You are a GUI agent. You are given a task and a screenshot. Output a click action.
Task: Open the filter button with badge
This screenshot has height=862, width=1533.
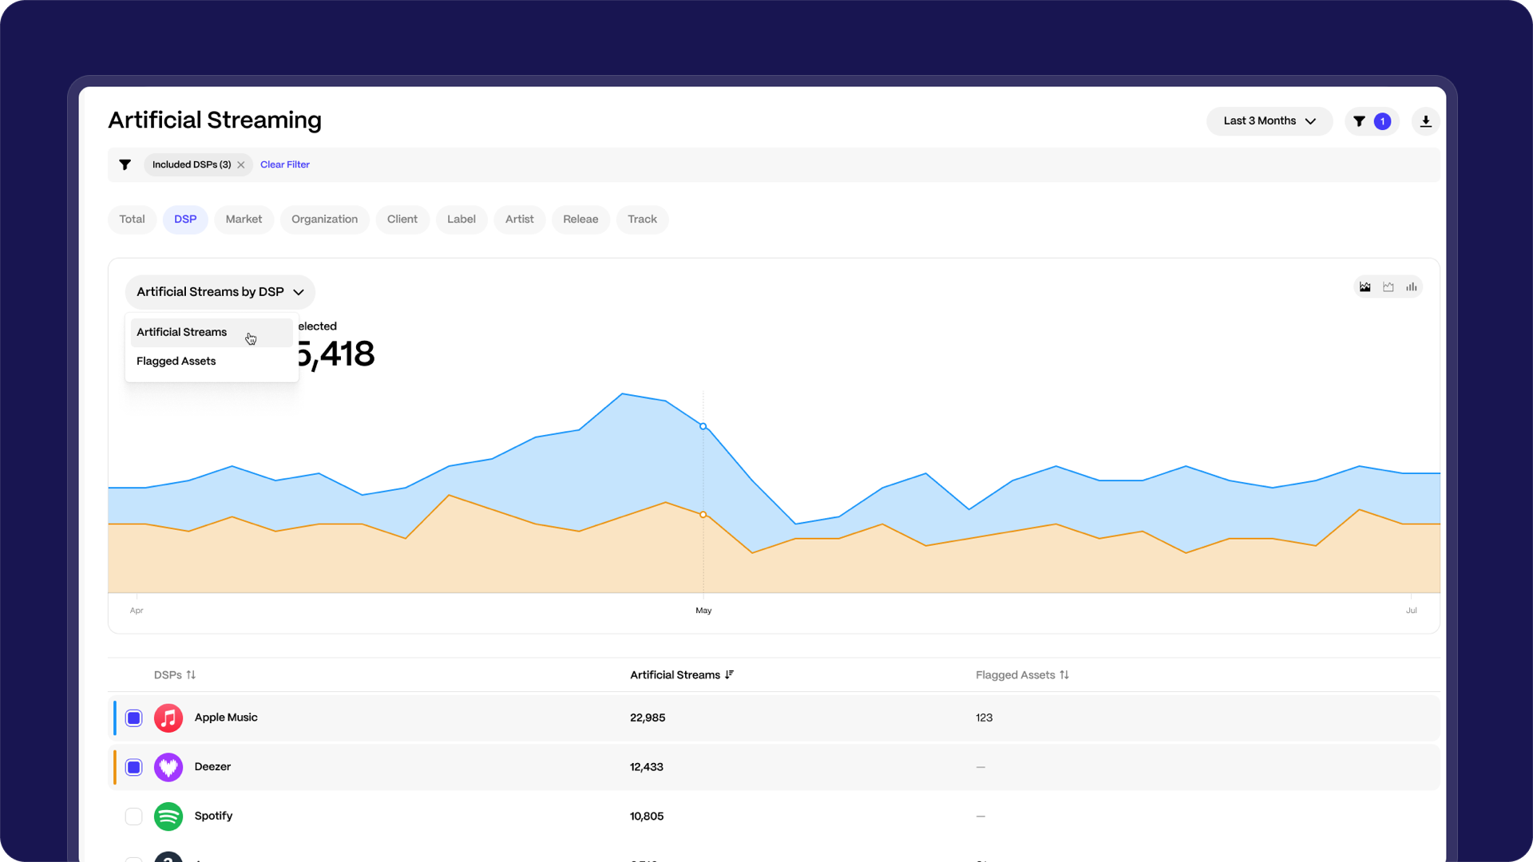pos(1371,121)
